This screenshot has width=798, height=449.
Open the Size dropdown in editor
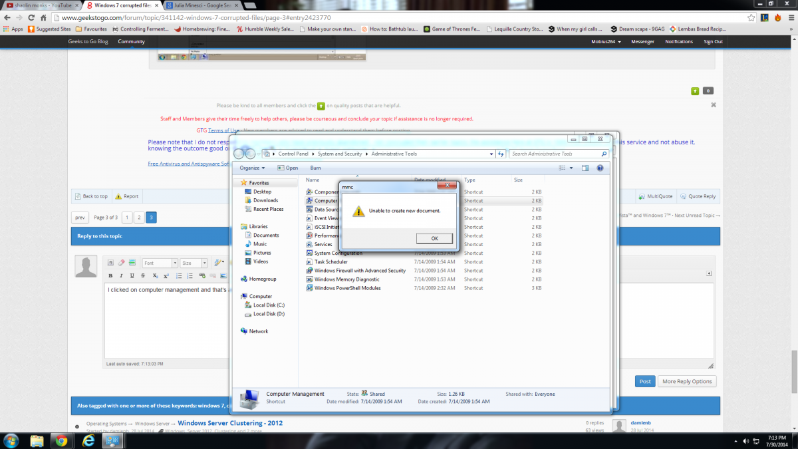[194, 263]
